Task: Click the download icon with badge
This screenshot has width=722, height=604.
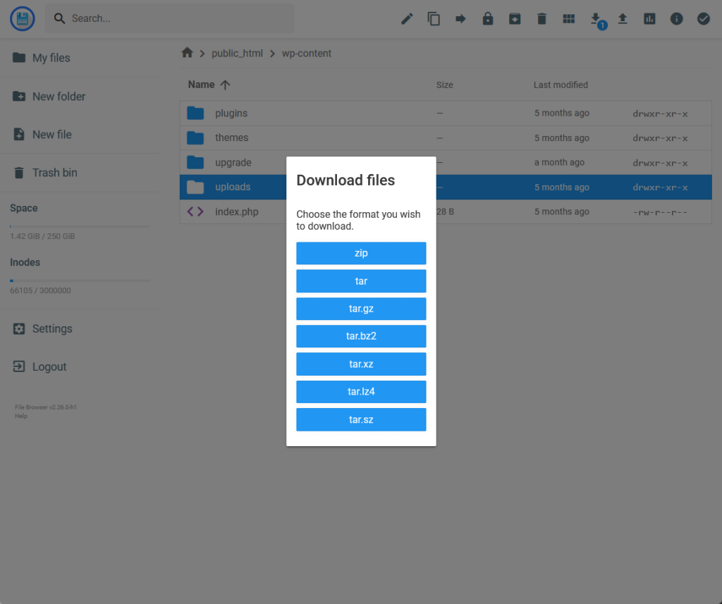Action: [x=596, y=20]
